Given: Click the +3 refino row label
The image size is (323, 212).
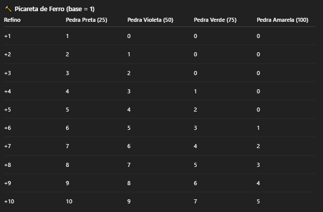Looking at the screenshot, I should 8,73.
